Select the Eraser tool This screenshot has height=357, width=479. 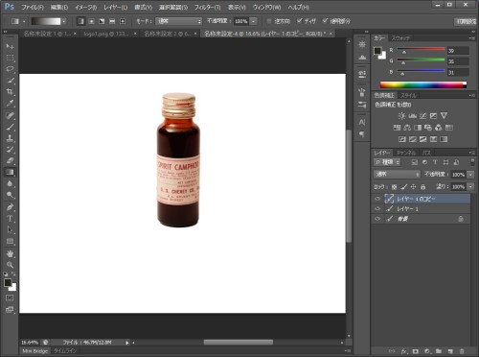pyautogui.click(x=10, y=160)
